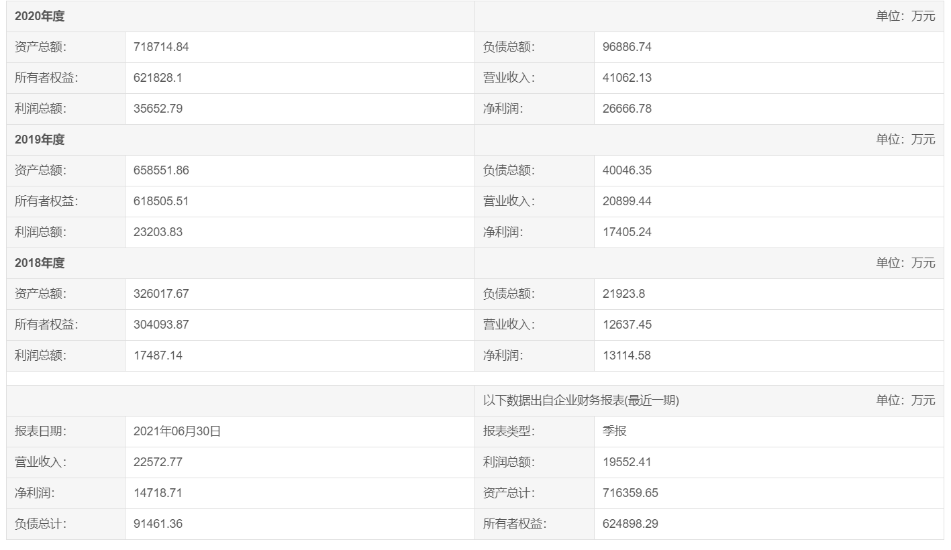The width and height of the screenshot is (951, 550).
Task: Click the 负债总计 label in latest report
Action: pos(40,525)
